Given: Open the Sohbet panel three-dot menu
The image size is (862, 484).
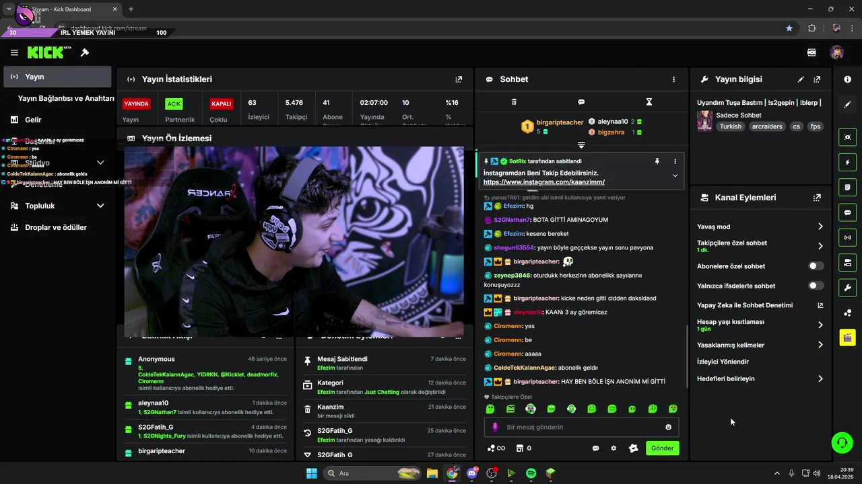Looking at the screenshot, I should (673, 79).
